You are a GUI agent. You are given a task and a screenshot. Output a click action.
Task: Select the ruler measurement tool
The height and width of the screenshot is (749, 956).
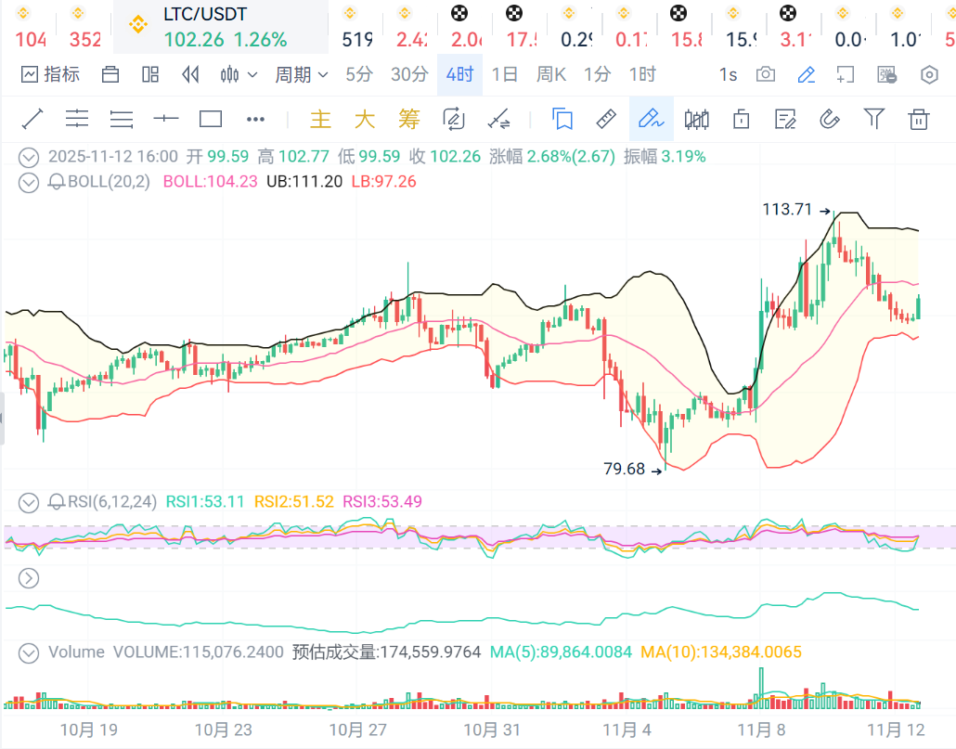coord(605,119)
